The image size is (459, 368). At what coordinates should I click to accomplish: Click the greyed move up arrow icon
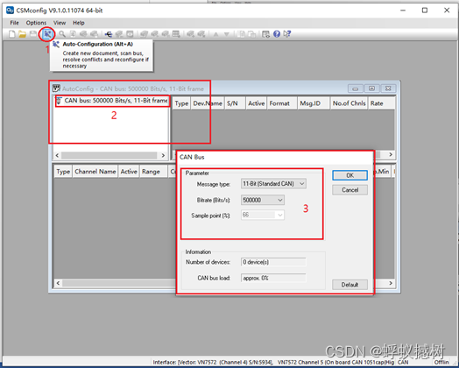[215, 34]
